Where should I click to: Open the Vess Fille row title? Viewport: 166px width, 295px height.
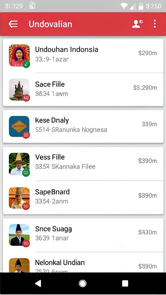[50, 157]
